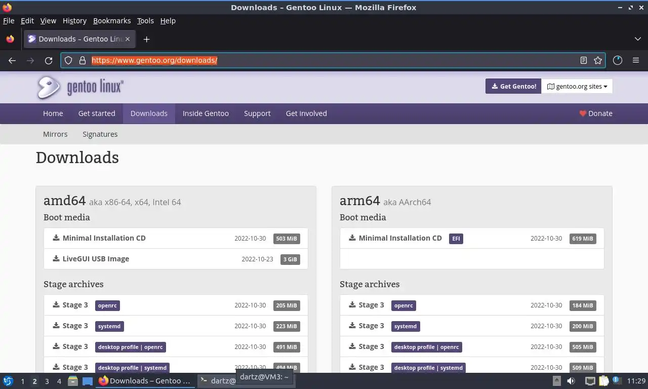This screenshot has height=389, width=648.
Task: Open the Signatures sub-navigation link
Action: pyautogui.click(x=100, y=134)
